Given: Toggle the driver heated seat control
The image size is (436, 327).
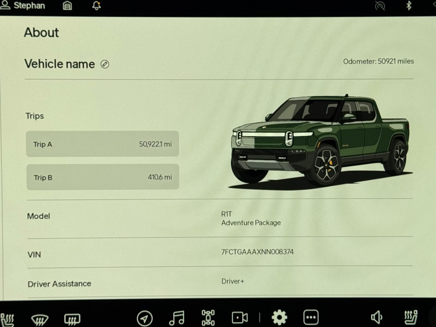Looking at the screenshot, I should point(7,319).
